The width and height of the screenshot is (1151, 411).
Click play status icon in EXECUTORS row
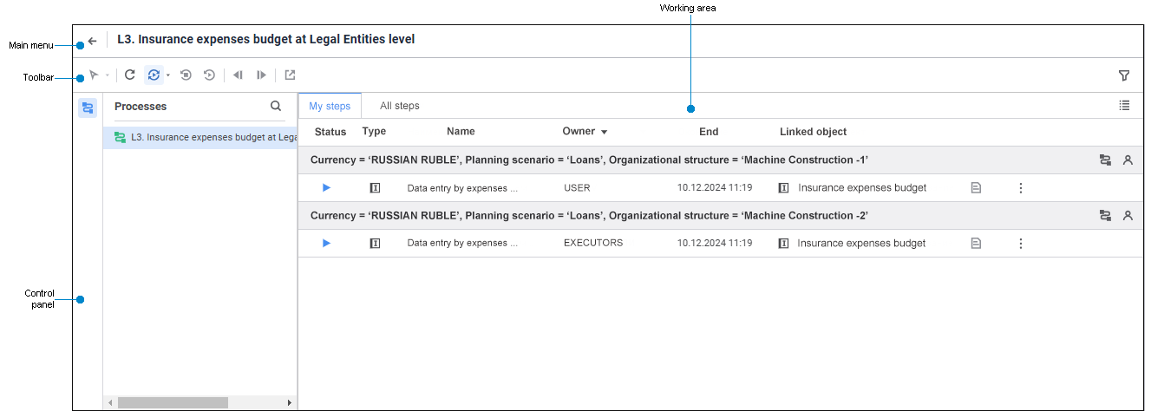point(326,243)
